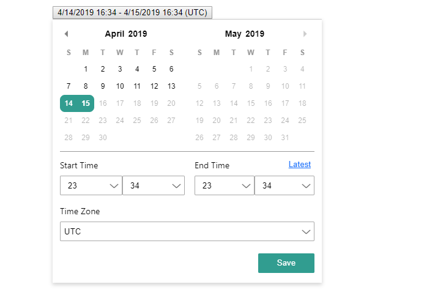
Task: Click April 13 date cell
Action: point(171,86)
